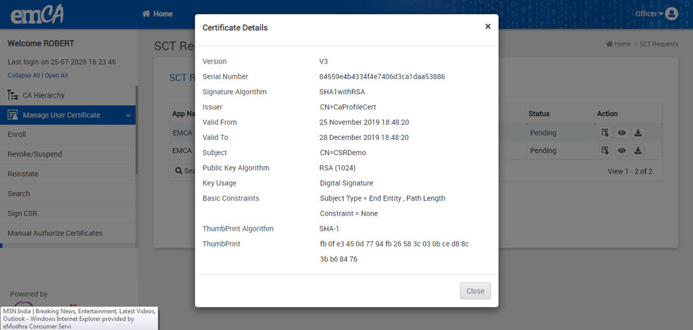Screen dimensions: 693x330
Task: Click the user avatar icon at top right
Action: pyautogui.click(x=672, y=14)
